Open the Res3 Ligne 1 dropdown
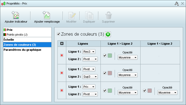 [x=89, y=52]
